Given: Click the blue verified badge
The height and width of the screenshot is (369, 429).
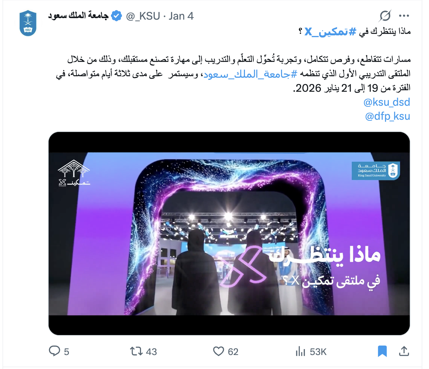Looking at the screenshot, I should pyautogui.click(x=116, y=16).
